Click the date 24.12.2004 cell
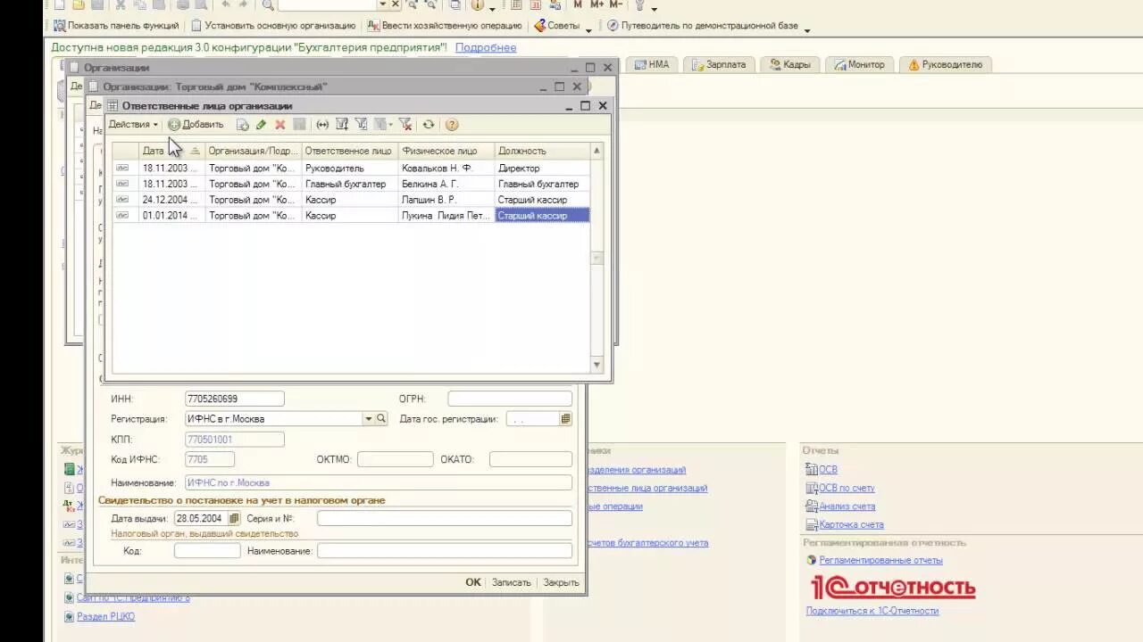Viewport: 1143px width, 642px height. tap(171, 200)
